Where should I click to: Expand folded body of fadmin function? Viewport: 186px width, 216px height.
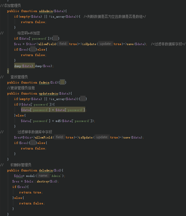[x=62, y=82]
